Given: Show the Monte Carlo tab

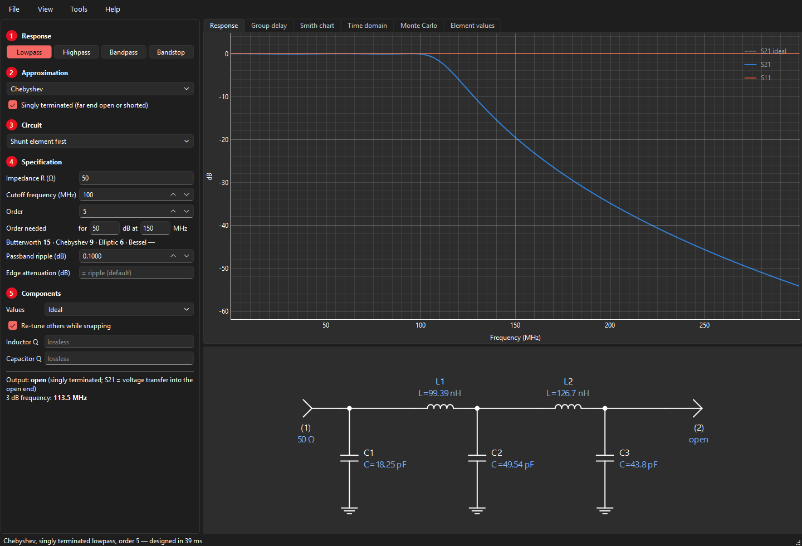Looking at the screenshot, I should [419, 26].
